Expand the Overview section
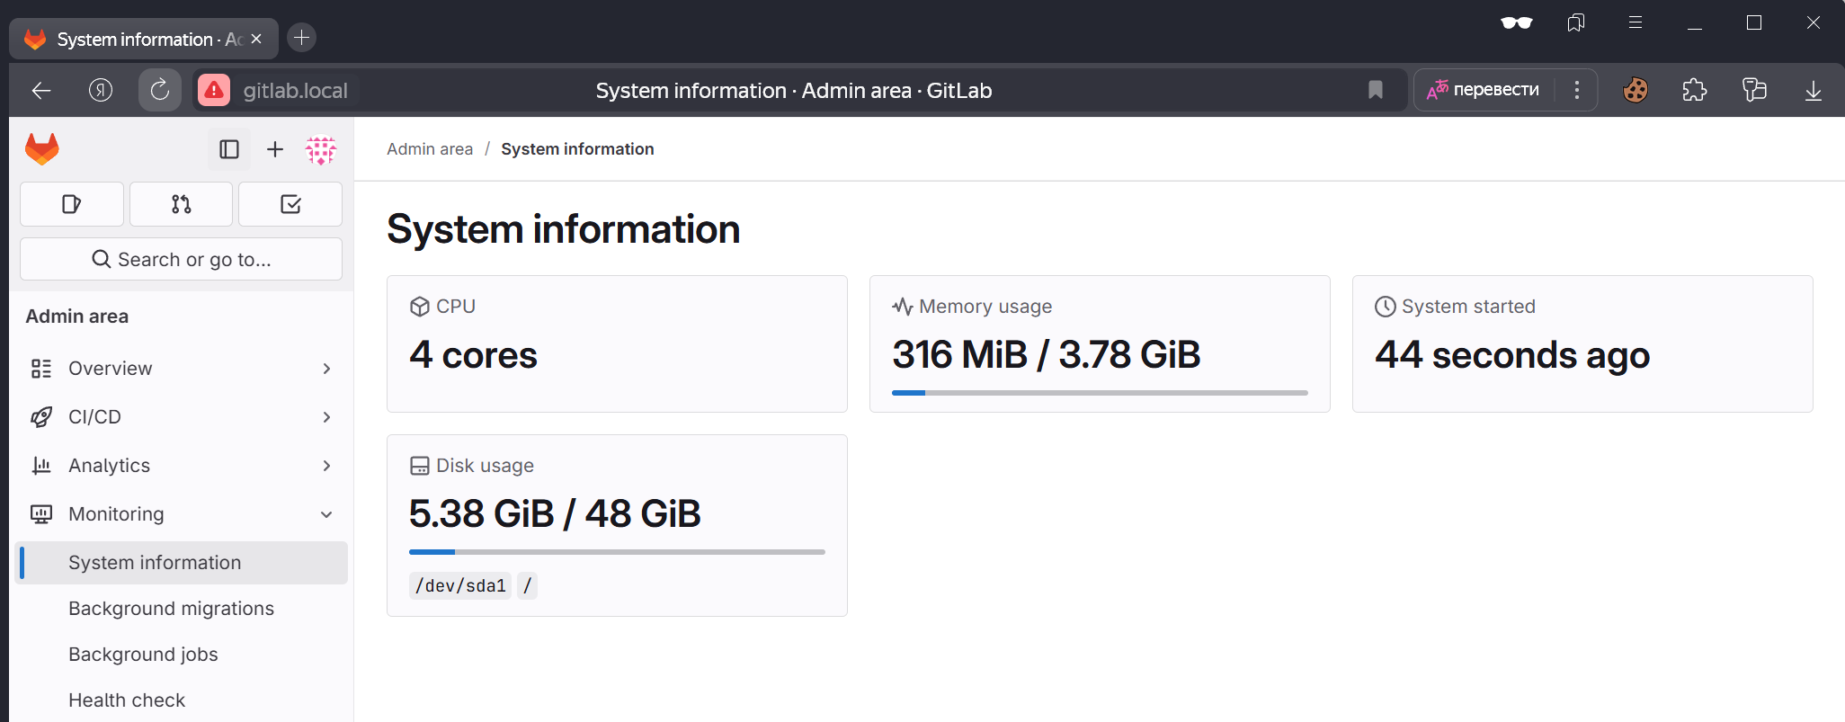 coord(181,369)
